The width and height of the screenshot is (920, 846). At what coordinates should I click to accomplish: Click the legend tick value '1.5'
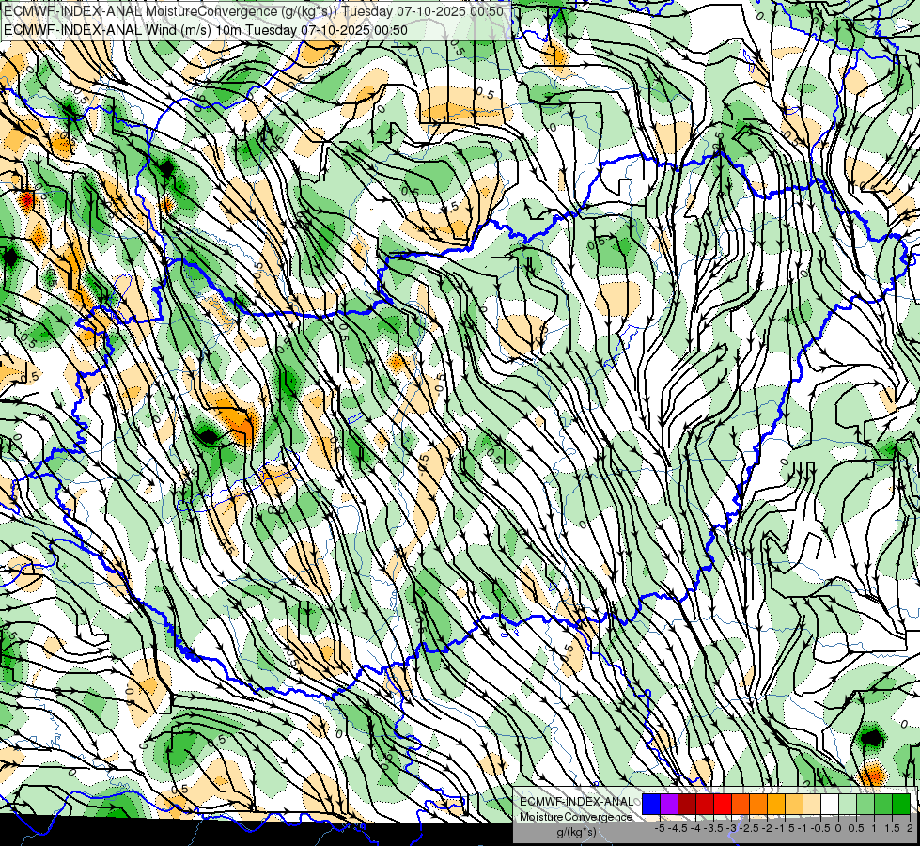(892, 828)
